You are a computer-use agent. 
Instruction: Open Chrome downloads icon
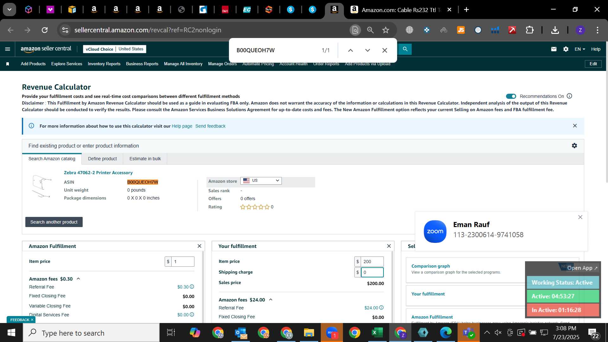click(555, 30)
